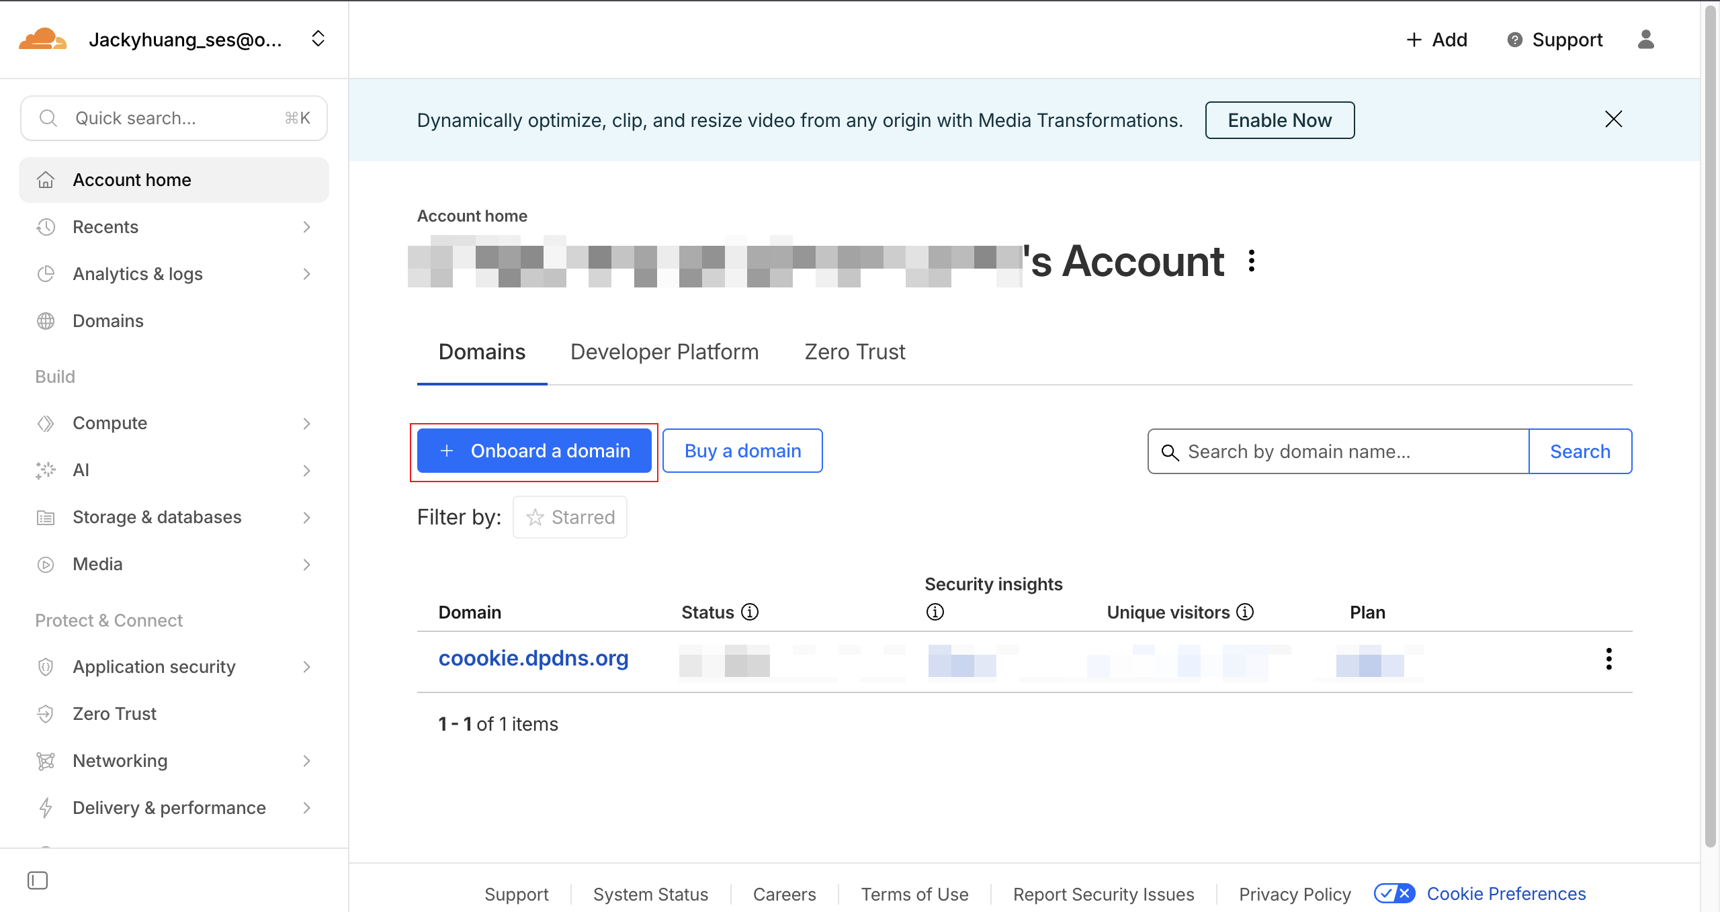Dismiss the Media Transformations banner

1613,120
